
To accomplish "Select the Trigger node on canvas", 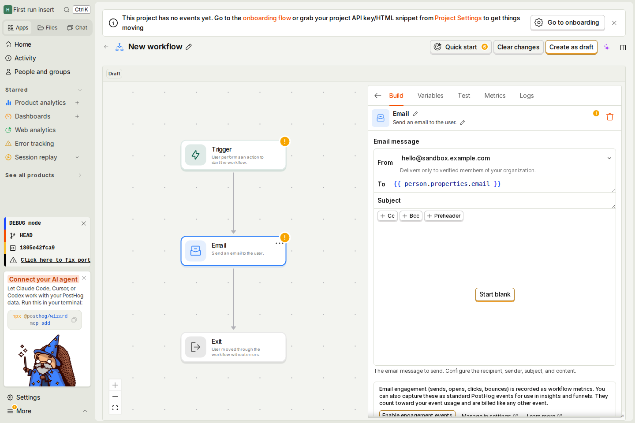I will pos(233,156).
